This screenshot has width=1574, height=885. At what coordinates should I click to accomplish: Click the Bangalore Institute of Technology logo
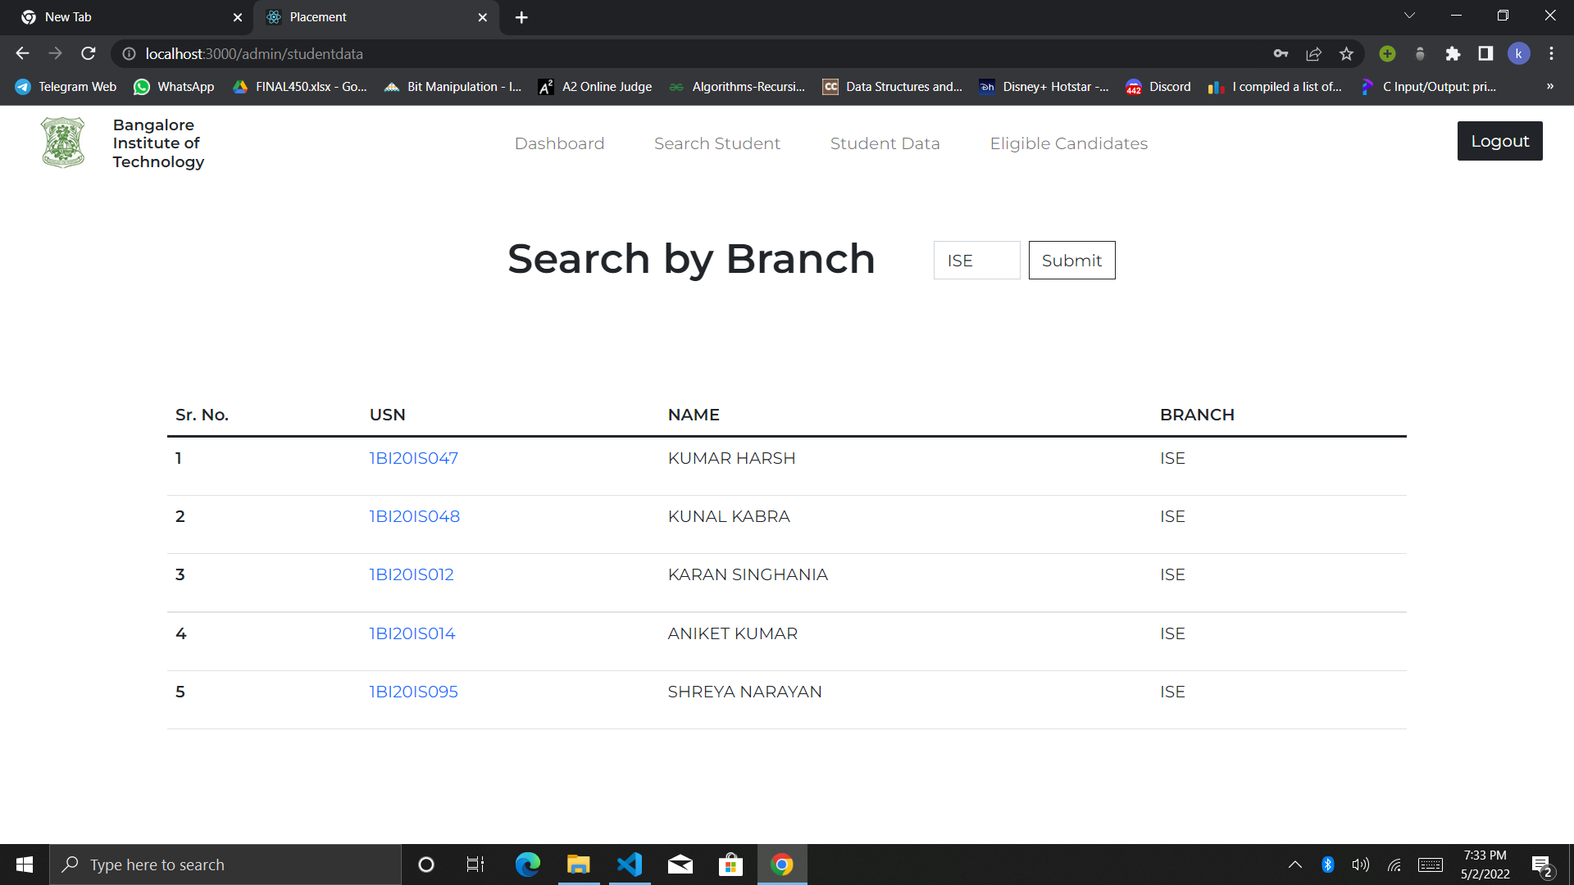(62, 141)
